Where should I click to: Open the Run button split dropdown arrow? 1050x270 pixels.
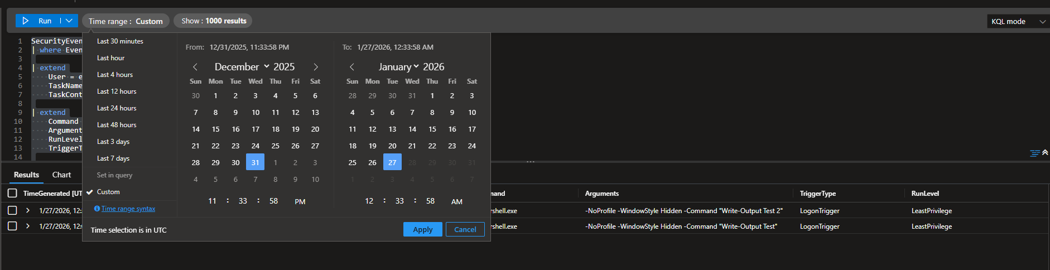coord(69,21)
